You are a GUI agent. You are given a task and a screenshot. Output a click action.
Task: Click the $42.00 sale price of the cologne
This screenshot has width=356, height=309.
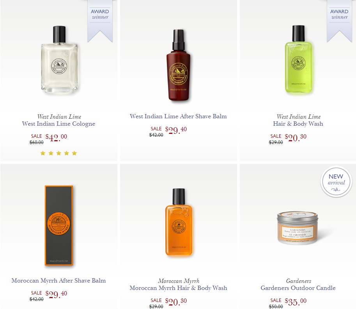click(56, 137)
